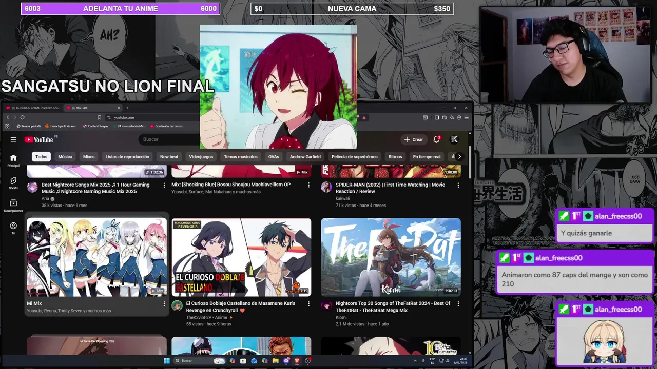Open the YouTube hamburger guide menu

[x=13, y=139]
